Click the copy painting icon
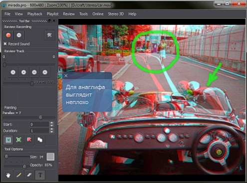 (40, 140)
